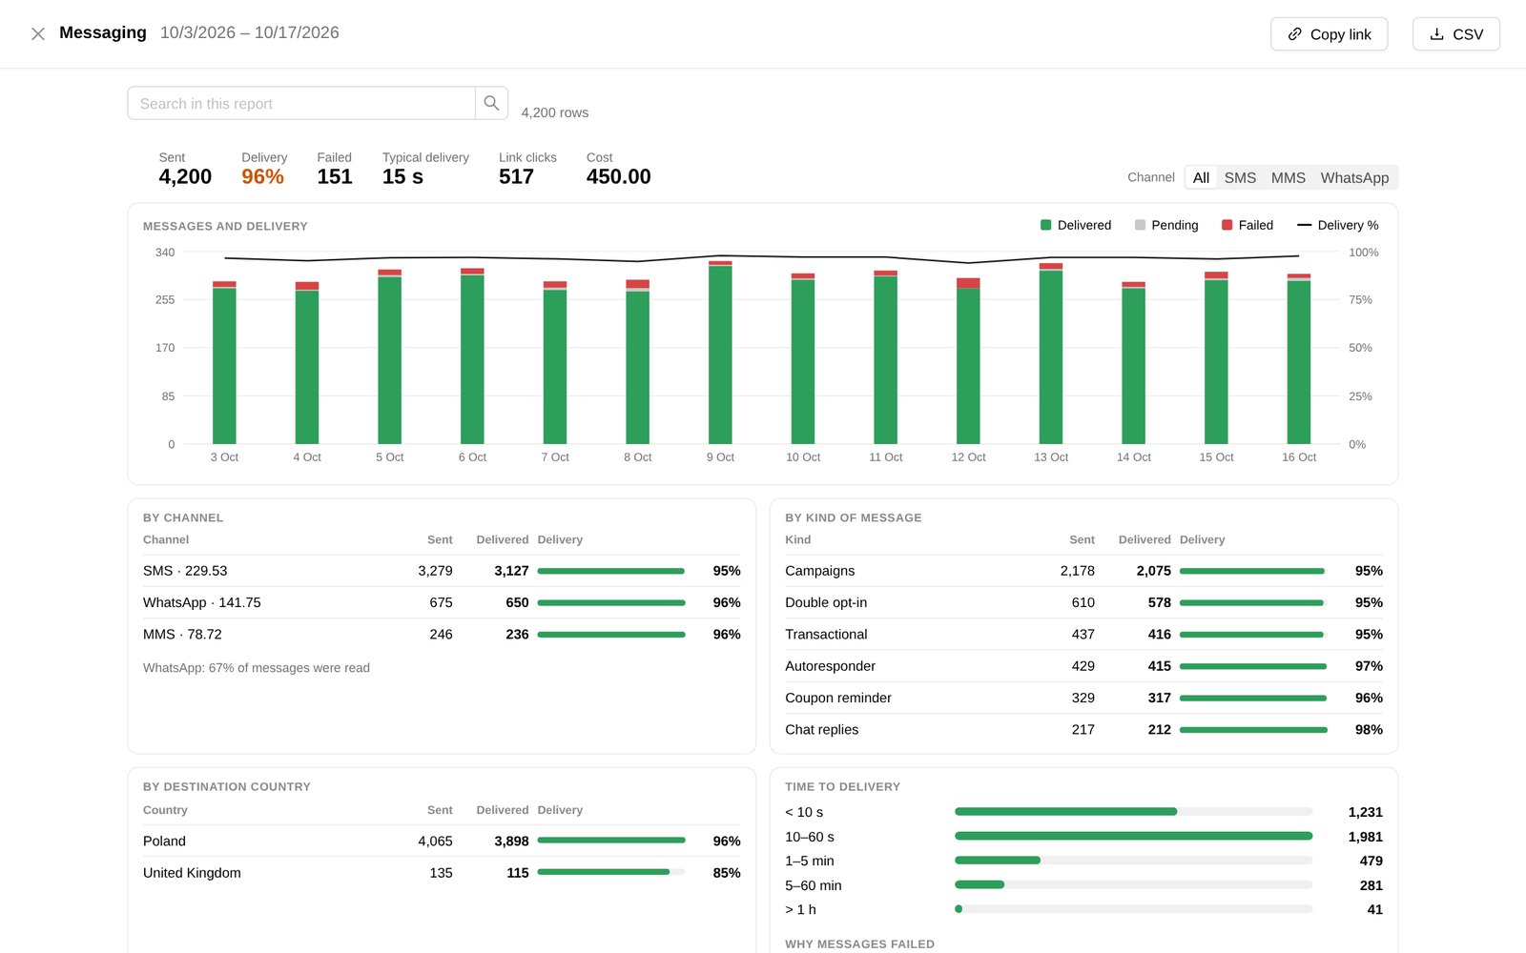This screenshot has width=1526, height=953.
Task: Click the Coupon reminder kind row
Action: pyautogui.click(x=1083, y=698)
